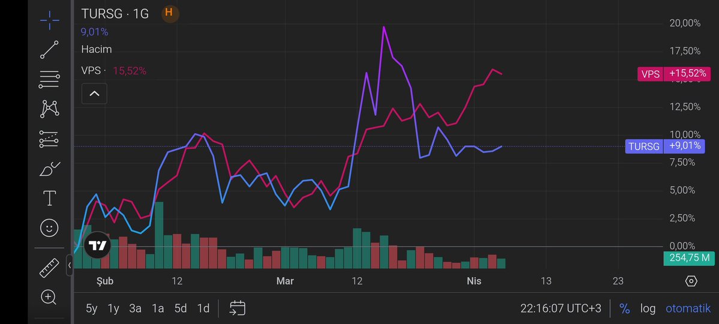719x324 pixels.
Task: Toggle log scale mode
Action: pos(648,308)
